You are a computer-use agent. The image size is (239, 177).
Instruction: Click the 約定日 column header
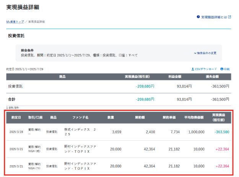point(16,117)
